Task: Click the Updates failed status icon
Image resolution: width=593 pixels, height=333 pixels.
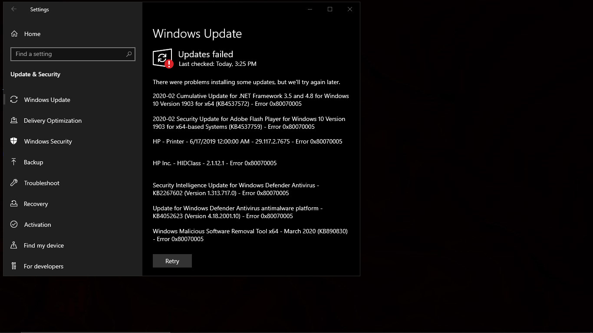Action: pyautogui.click(x=163, y=58)
